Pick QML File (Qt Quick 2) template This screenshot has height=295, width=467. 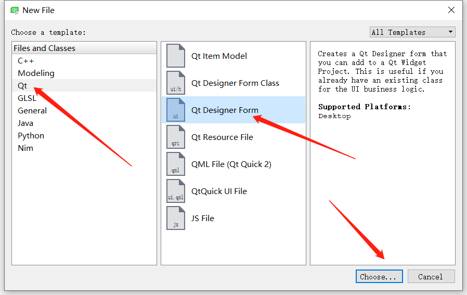(x=233, y=164)
